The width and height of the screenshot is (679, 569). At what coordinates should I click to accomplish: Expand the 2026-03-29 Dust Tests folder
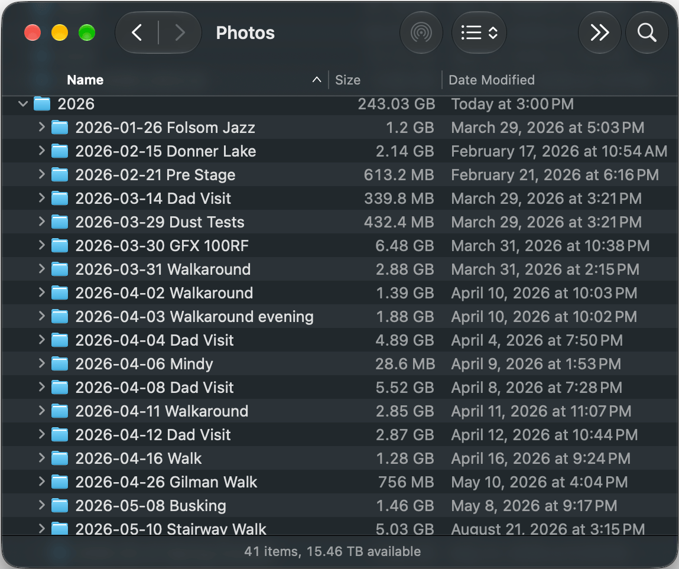41,222
